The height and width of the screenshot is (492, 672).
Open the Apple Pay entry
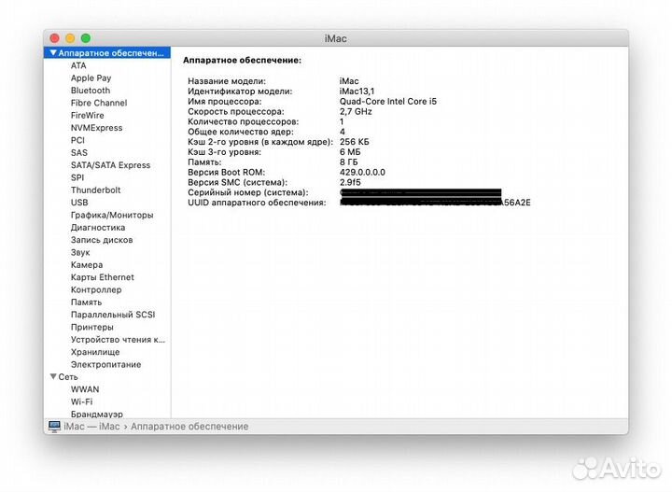pyautogui.click(x=91, y=78)
